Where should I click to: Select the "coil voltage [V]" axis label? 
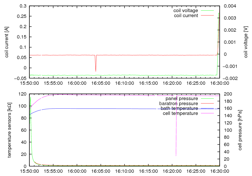246,42
